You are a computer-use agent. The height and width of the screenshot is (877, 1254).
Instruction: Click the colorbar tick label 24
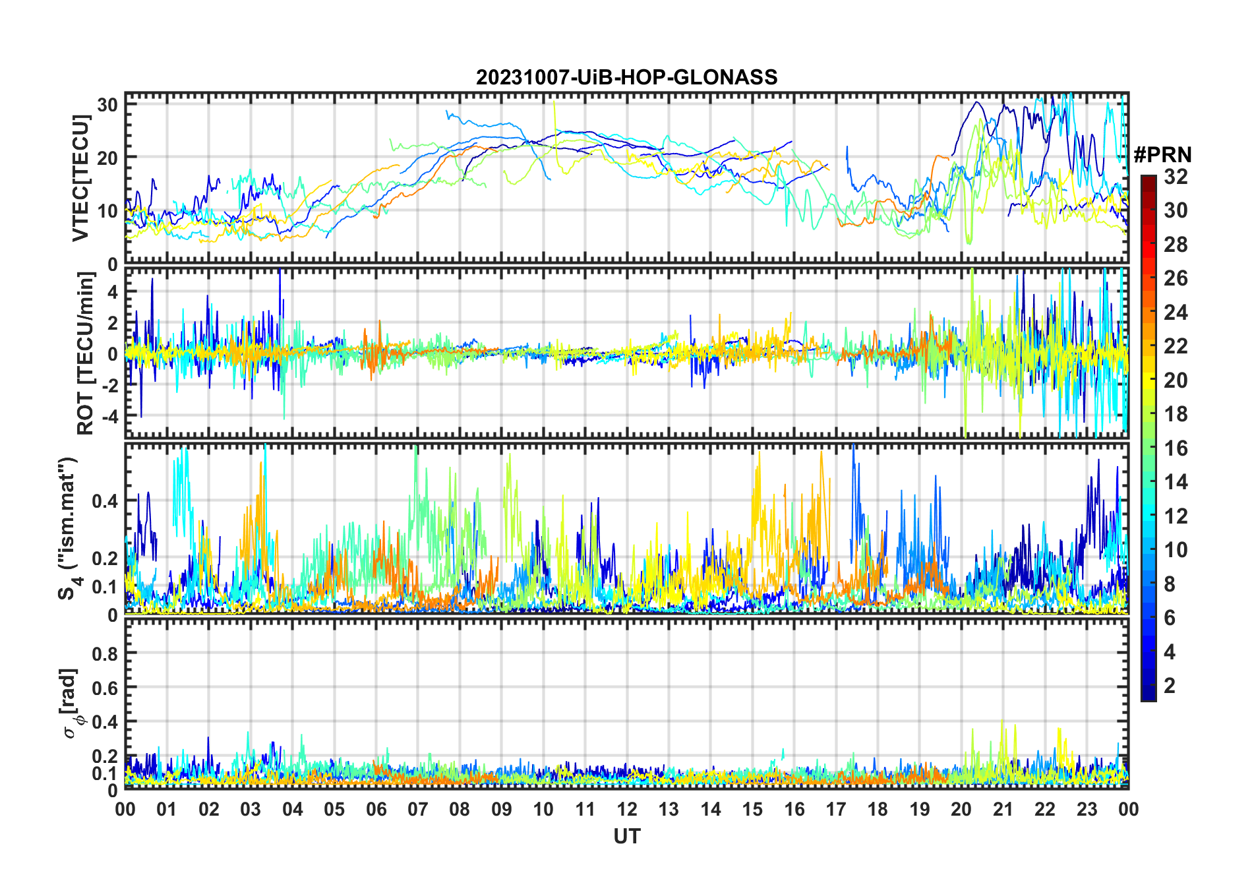pyautogui.click(x=1176, y=313)
